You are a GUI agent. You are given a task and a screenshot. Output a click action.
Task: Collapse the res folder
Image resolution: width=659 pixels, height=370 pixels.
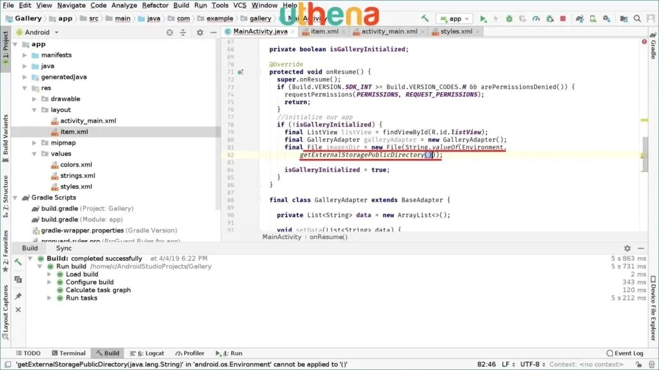pyautogui.click(x=25, y=88)
